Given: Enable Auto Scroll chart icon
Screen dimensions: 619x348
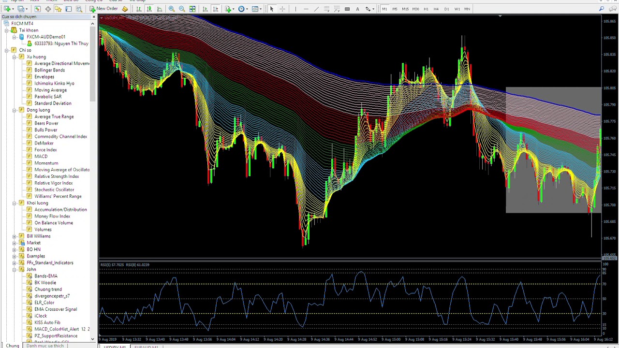Looking at the screenshot, I should tap(205, 9).
